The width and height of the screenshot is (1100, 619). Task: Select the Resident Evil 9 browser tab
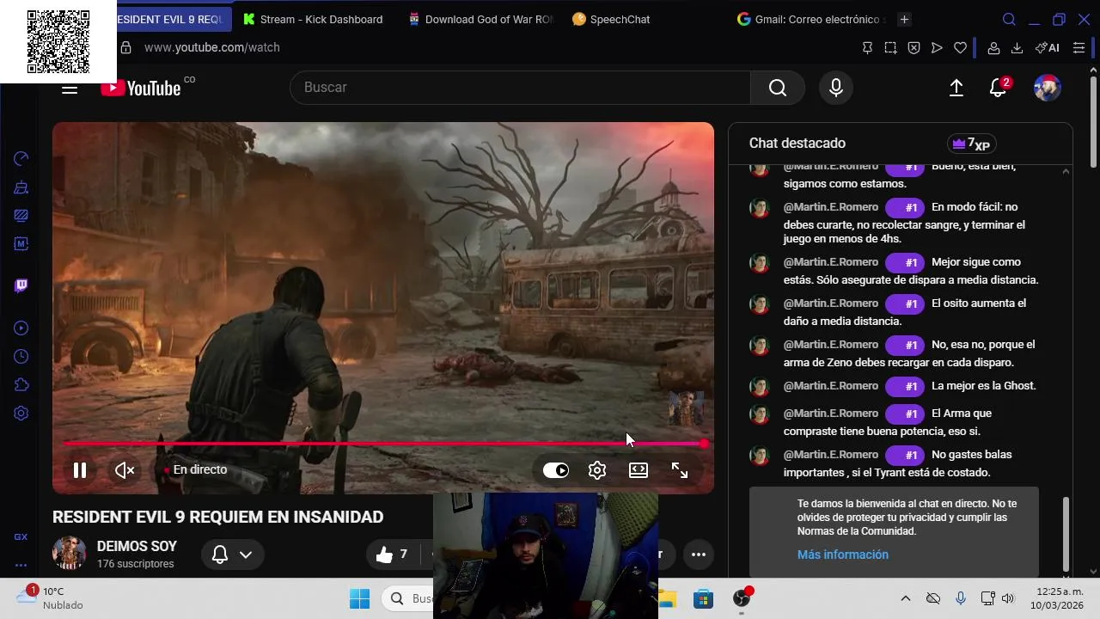(x=173, y=19)
